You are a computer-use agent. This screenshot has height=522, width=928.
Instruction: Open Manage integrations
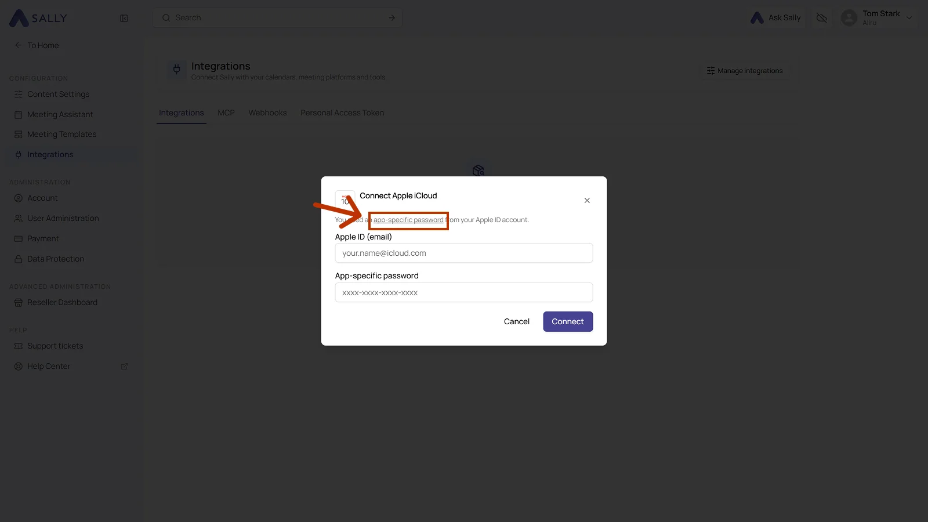point(745,71)
